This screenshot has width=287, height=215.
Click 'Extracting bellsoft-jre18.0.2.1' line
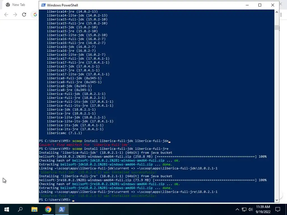106,188
